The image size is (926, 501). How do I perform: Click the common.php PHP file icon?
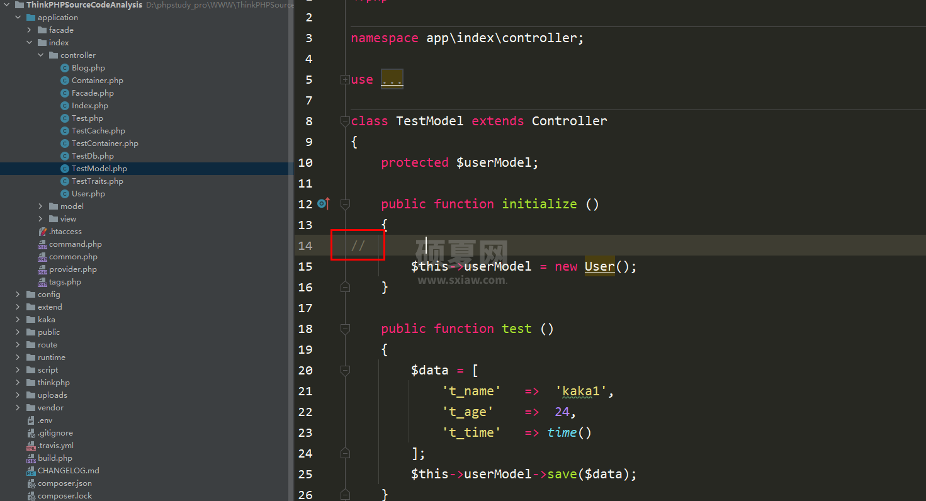click(42, 257)
